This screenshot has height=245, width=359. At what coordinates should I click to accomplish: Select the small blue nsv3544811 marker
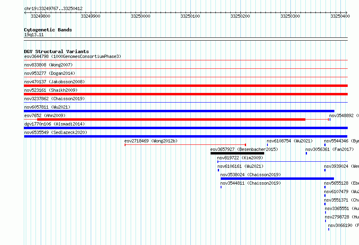click(221, 187)
